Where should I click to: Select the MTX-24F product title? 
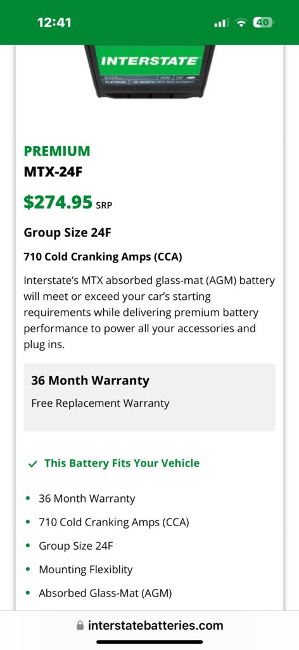pyautogui.click(x=53, y=171)
